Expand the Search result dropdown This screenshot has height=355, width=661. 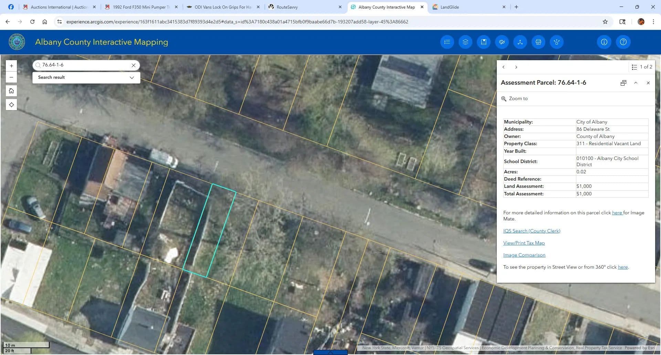[x=132, y=77]
